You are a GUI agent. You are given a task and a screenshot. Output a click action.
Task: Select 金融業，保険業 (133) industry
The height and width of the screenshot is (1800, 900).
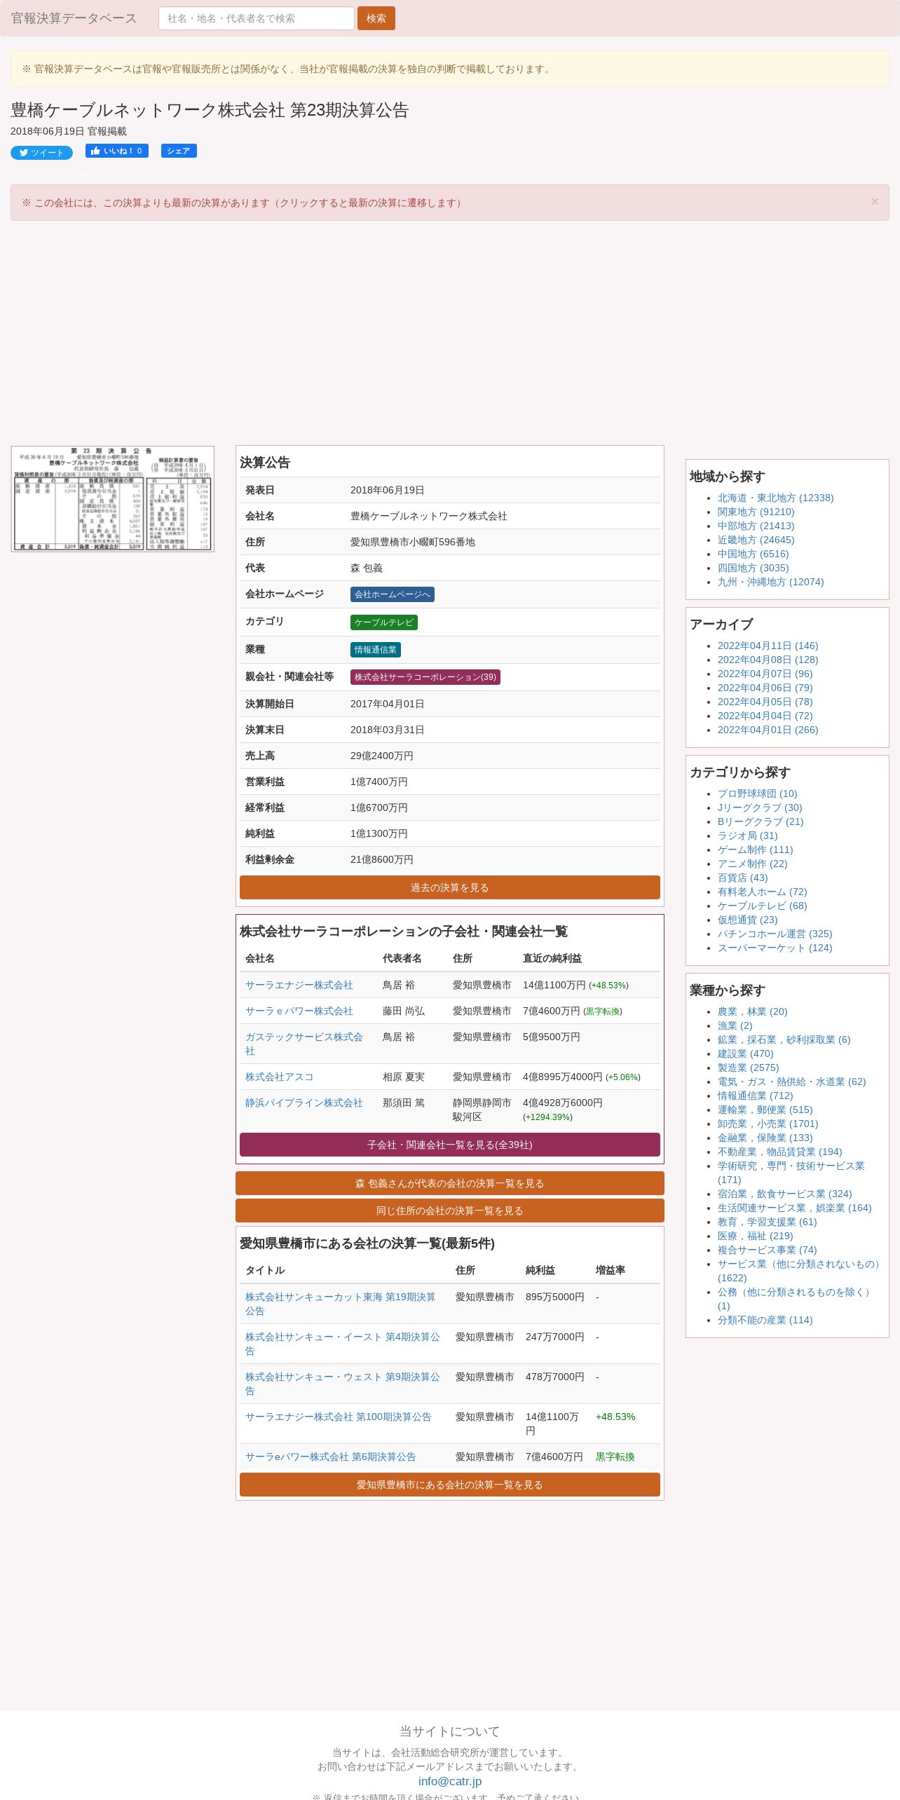tap(765, 1138)
